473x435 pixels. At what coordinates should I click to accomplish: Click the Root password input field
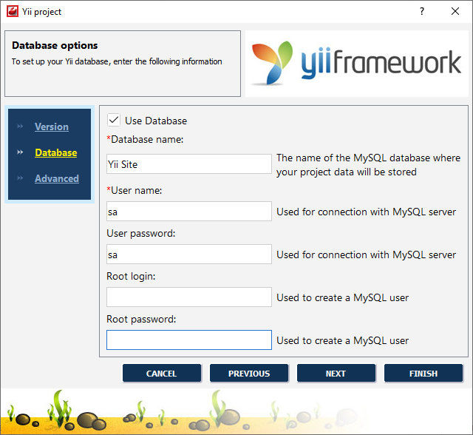pyautogui.click(x=189, y=340)
